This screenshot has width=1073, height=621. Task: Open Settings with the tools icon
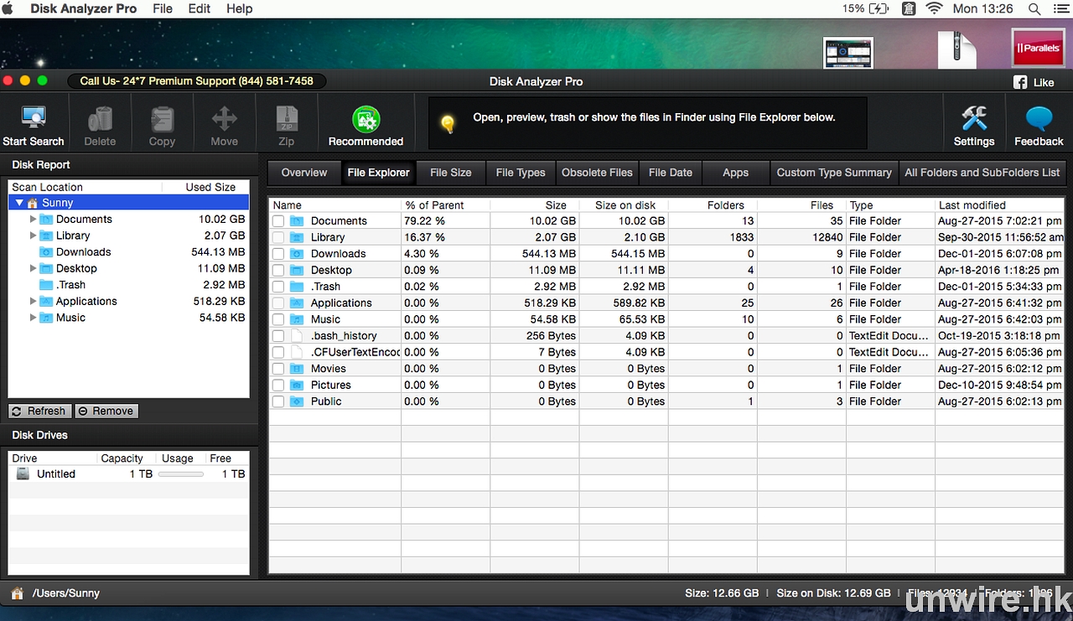[x=973, y=119]
